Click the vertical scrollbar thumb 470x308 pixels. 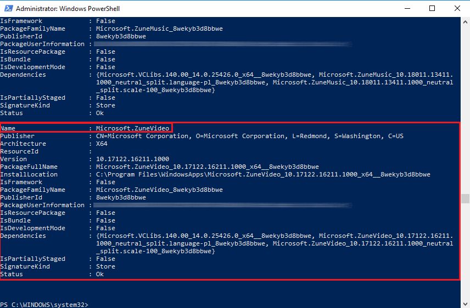tap(465, 198)
